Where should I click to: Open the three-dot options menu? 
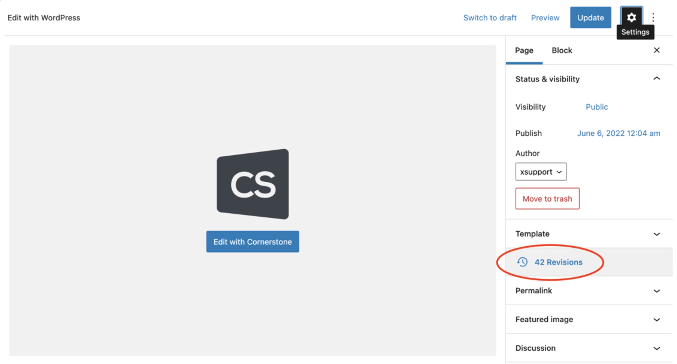pos(653,17)
